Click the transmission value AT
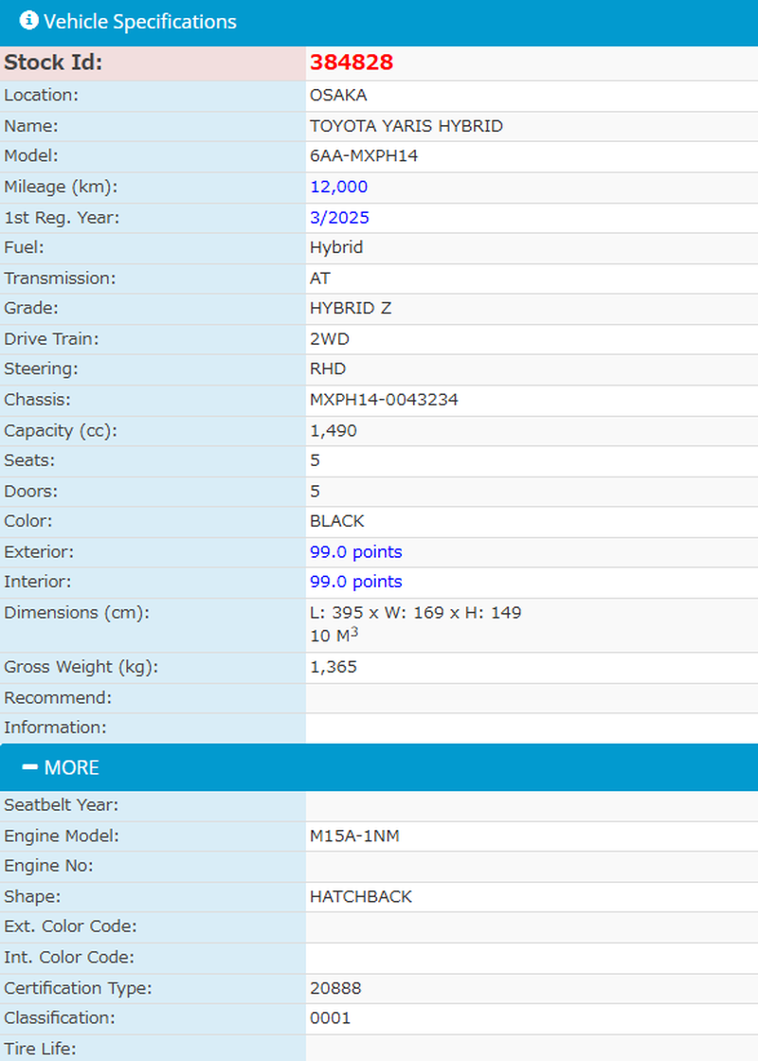This screenshot has height=1061, width=758. (319, 279)
